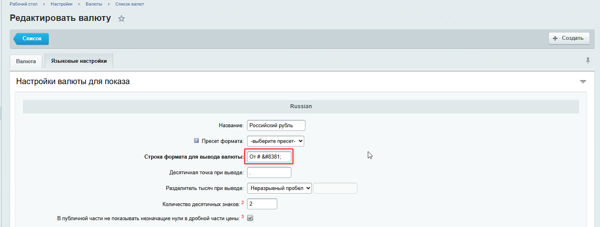Focus the Строка формата для вывода field
Screen dimensions: 600x227
click(269, 157)
